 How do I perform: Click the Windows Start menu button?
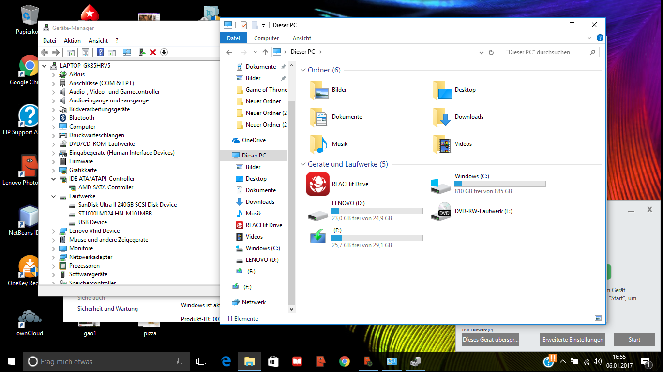pyautogui.click(x=12, y=361)
